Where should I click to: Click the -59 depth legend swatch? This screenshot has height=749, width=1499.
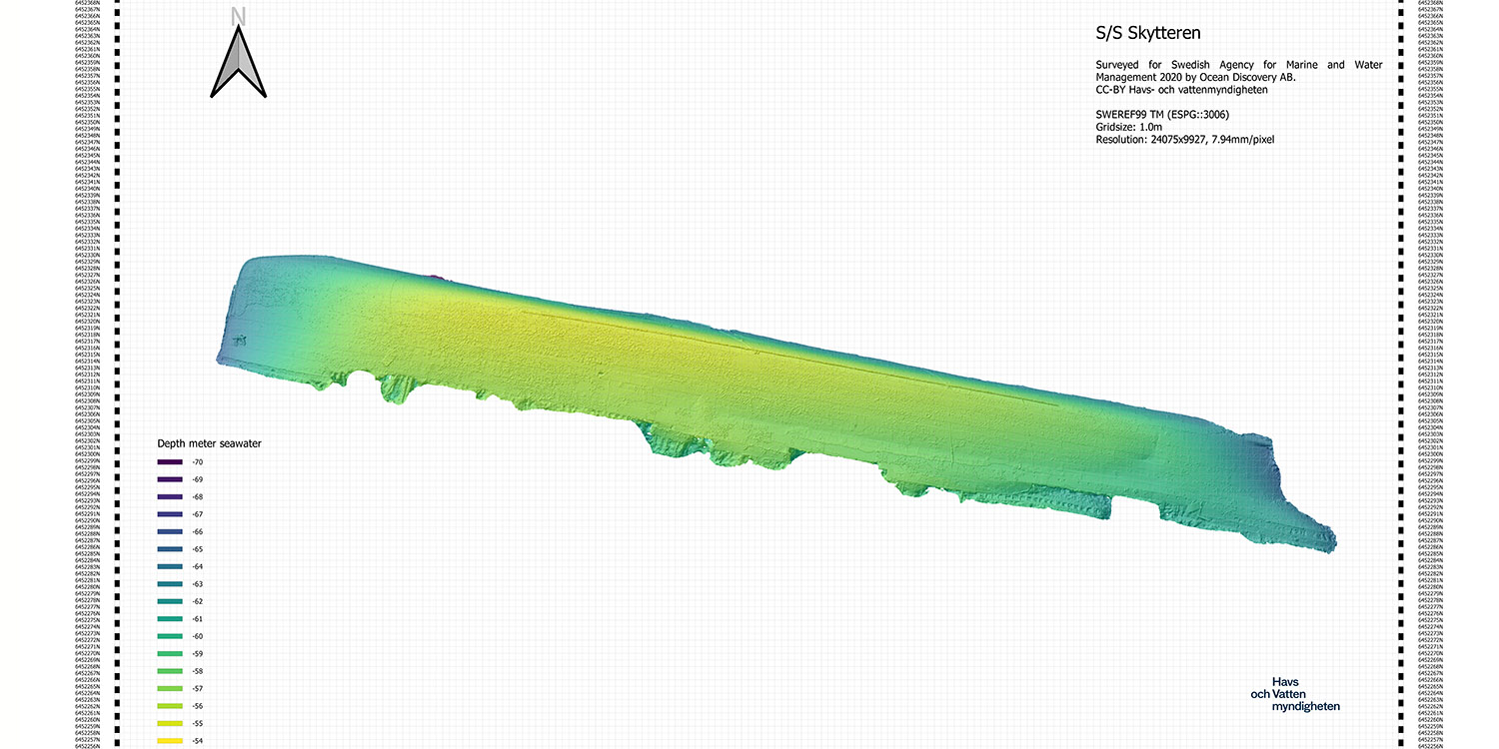click(170, 654)
